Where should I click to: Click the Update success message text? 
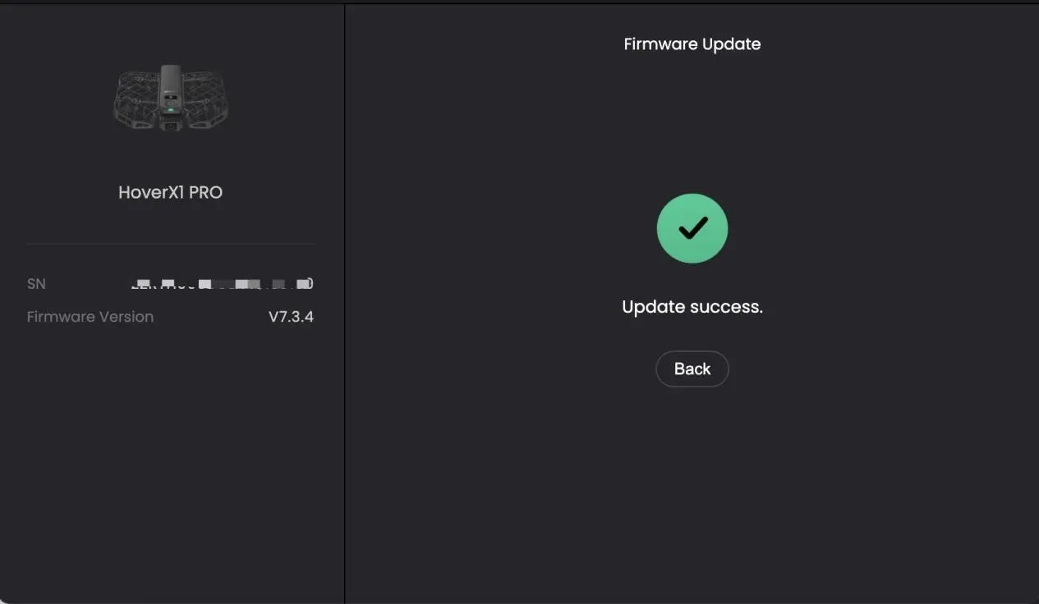click(x=692, y=307)
